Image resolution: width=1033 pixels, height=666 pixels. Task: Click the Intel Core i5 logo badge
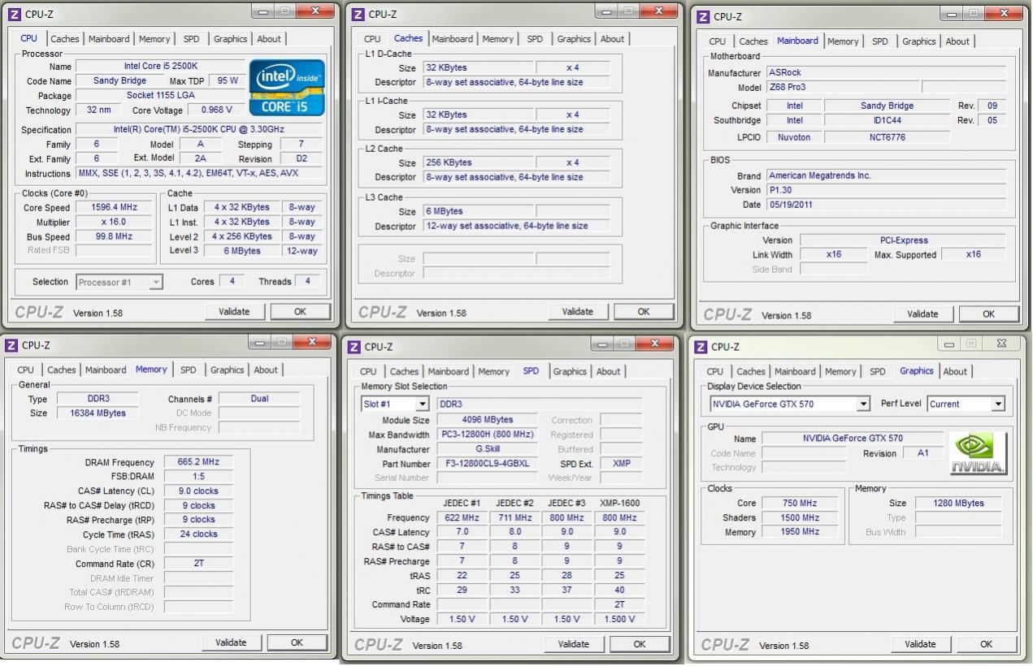pyautogui.click(x=287, y=87)
